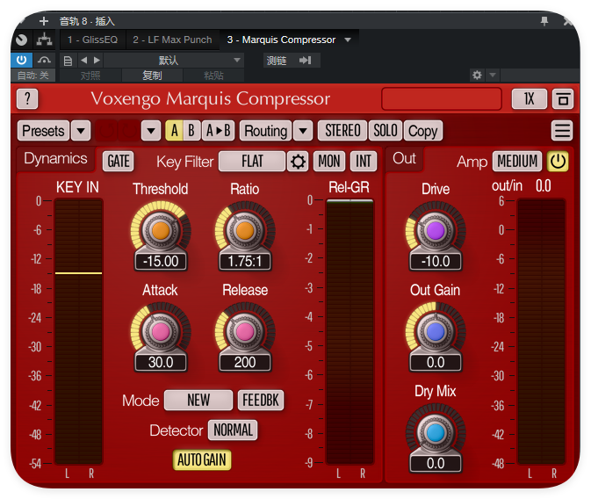Image resolution: width=591 pixels, height=499 pixels.
Task: Click 粘贴 paste button
Action: coord(213,76)
